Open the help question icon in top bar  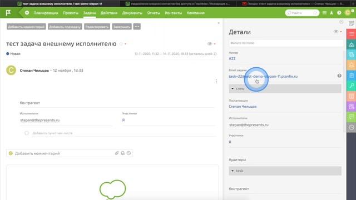pyautogui.click(x=339, y=13)
